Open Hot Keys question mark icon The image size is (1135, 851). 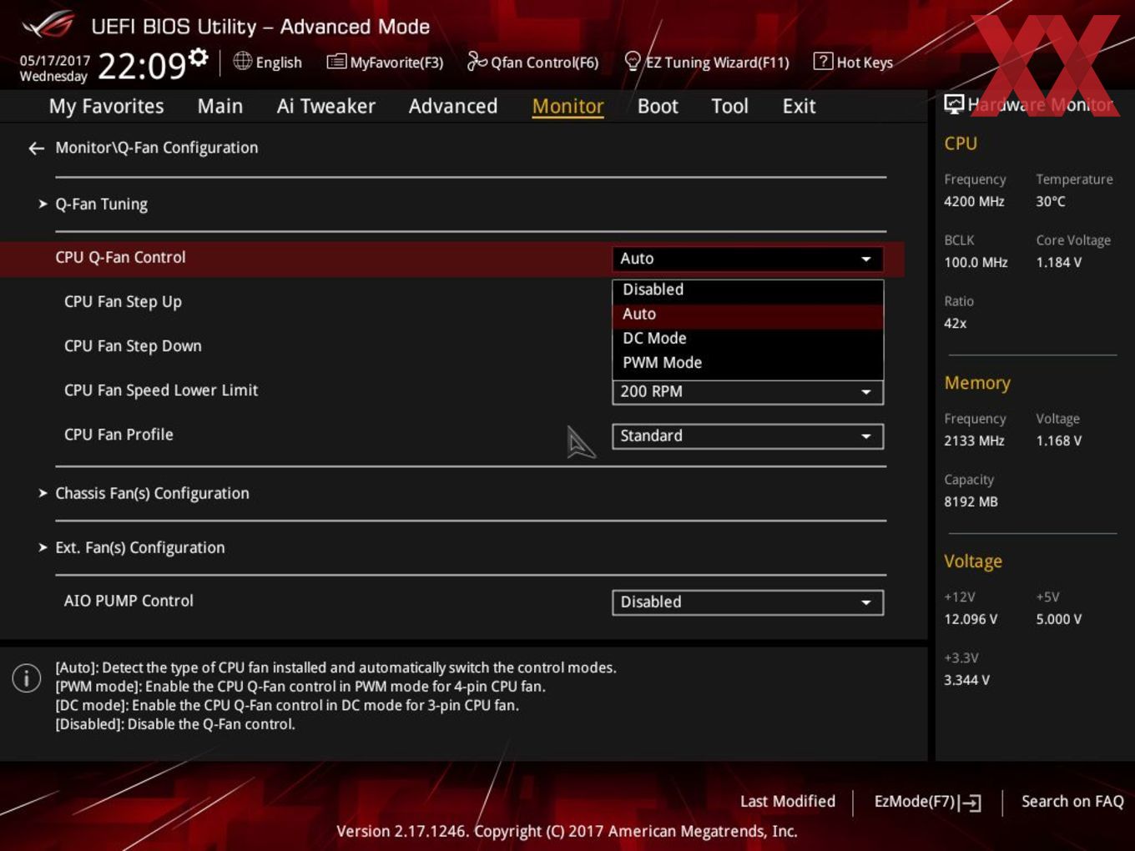coord(822,61)
